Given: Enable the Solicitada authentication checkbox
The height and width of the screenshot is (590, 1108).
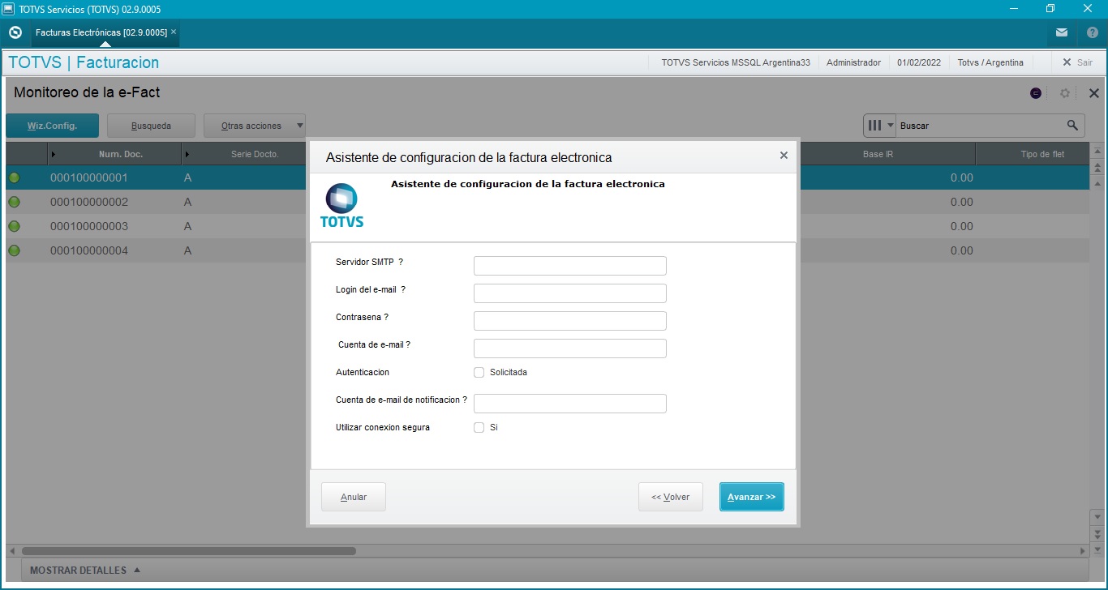Looking at the screenshot, I should (x=479, y=372).
